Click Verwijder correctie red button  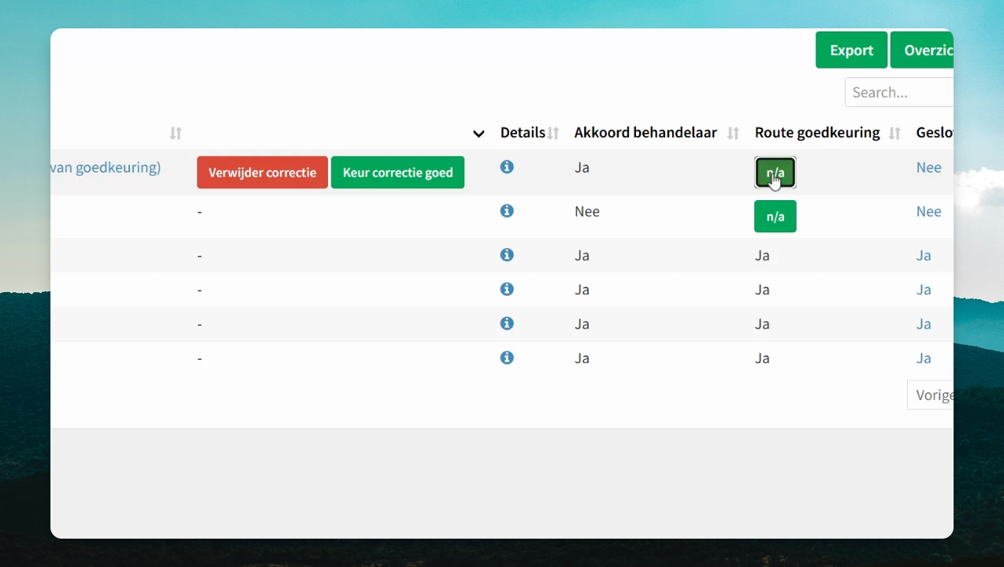click(x=262, y=172)
